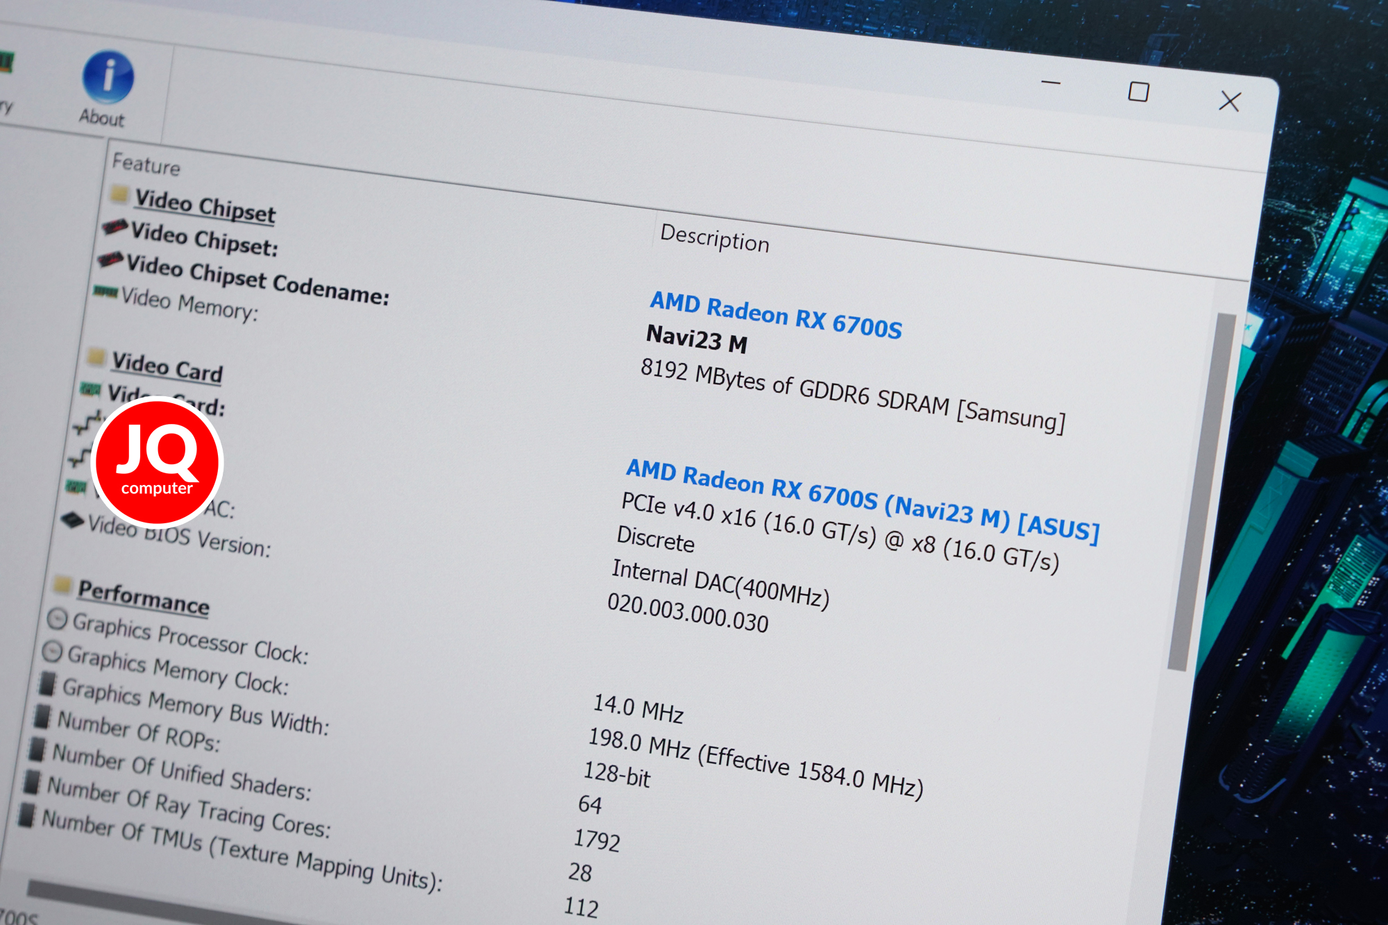The height and width of the screenshot is (925, 1388).
Task: Select the TMUs value 112
Action: pos(581,907)
